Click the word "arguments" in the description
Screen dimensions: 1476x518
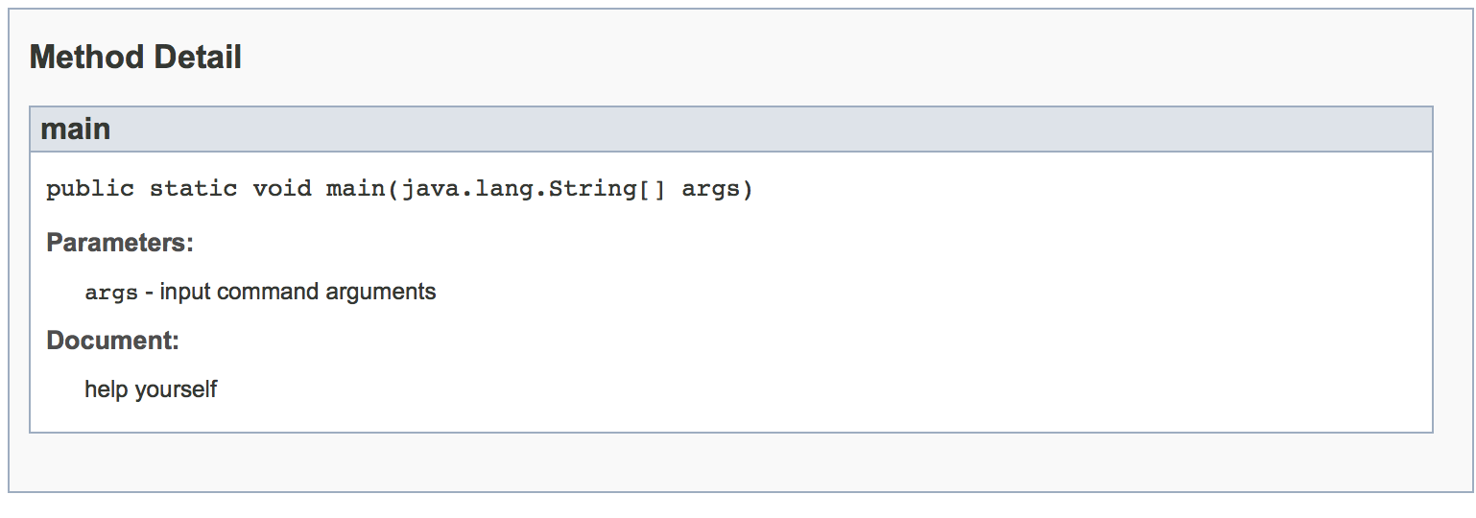click(381, 292)
